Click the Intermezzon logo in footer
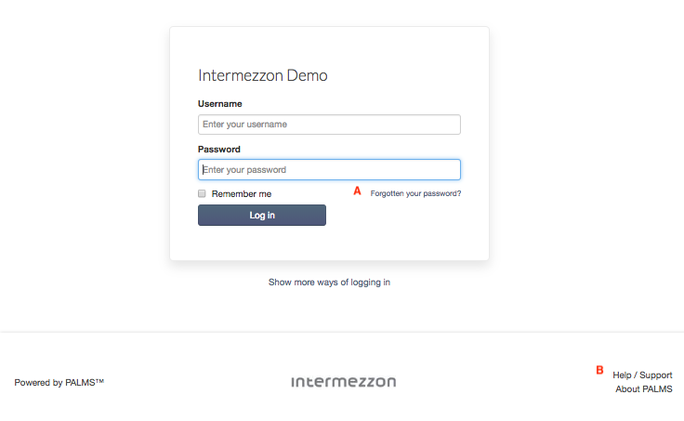684x421 pixels. (x=344, y=382)
